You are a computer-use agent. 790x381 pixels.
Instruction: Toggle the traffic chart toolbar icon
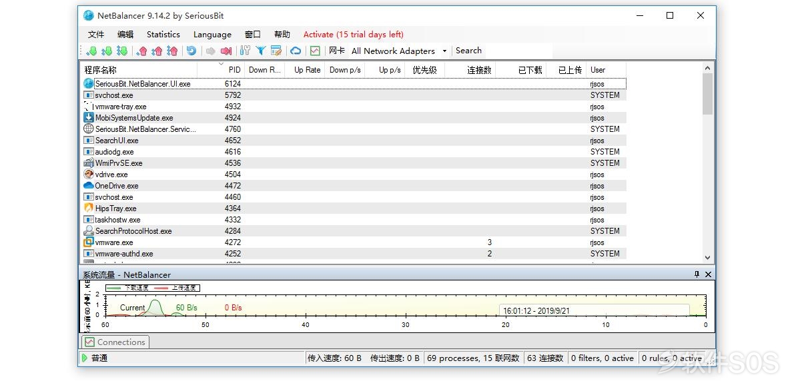click(x=315, y=51)
